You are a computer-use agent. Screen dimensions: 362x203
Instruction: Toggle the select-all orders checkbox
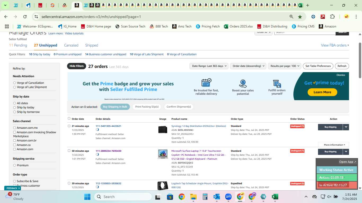[x=69, y=118]
